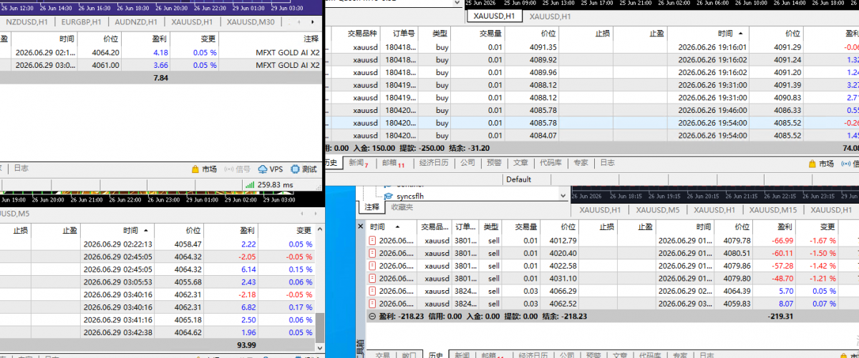Select the buy row priced 4091.35
The height and width of the screenshot is (358, 859).
(591, 47)
